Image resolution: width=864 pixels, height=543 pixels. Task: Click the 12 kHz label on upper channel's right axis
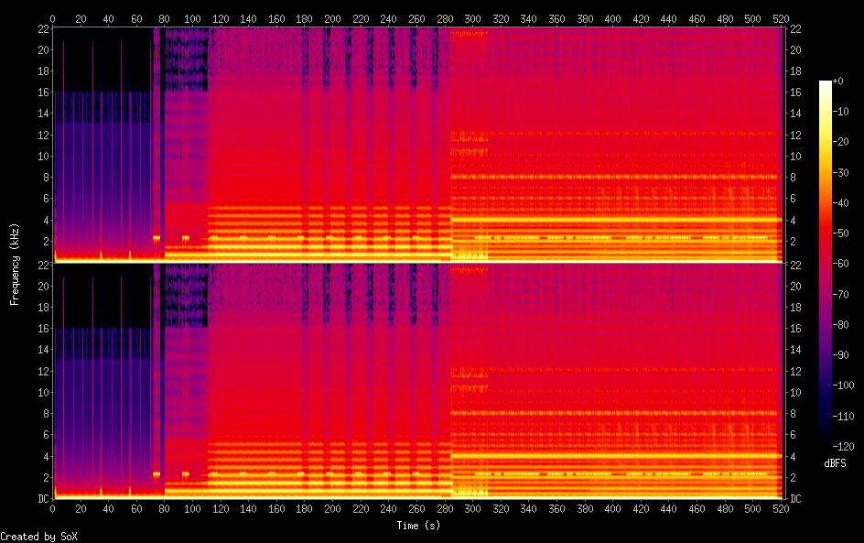point(794,136)
